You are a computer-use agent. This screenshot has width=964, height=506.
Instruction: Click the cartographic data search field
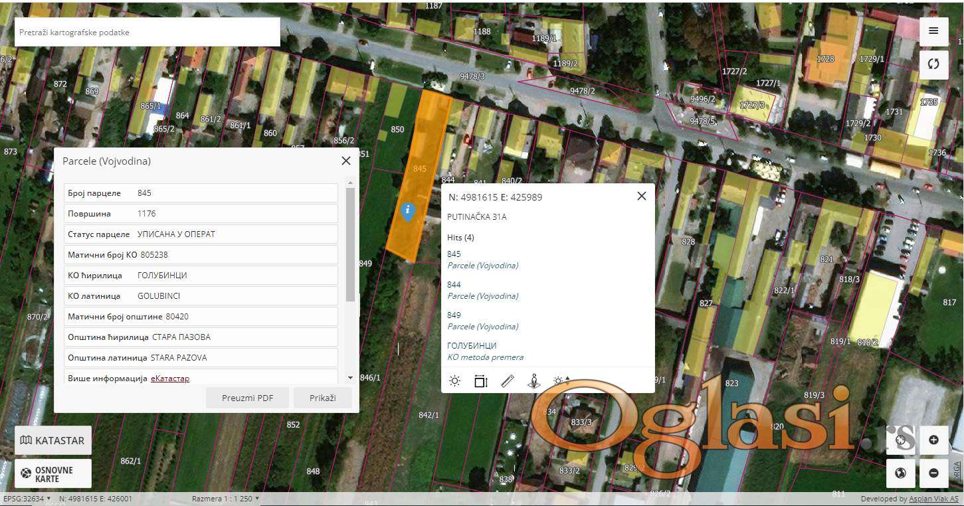click(147, 32)
